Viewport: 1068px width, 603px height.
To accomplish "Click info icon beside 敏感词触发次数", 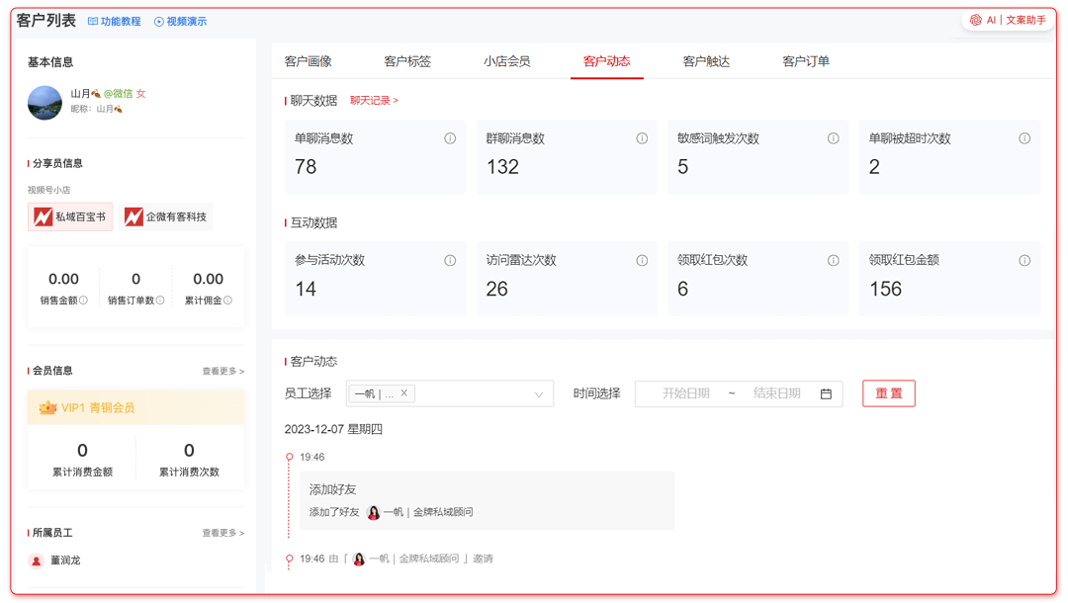I will (x=833, y=138).
